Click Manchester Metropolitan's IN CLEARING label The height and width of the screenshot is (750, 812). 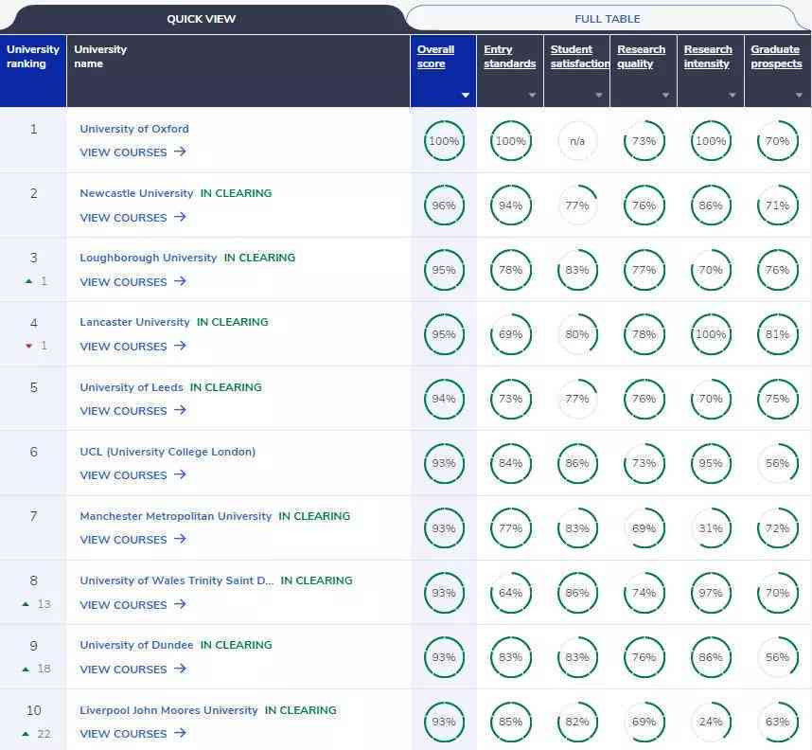click(314, 516)
